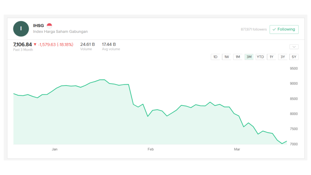Switch chart to 3Y range
This screenshot has height=175, width=311.
click(x=283, y=57)
